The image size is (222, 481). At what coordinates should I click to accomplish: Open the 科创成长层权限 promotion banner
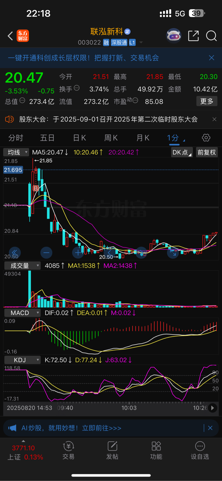point(83,58)
